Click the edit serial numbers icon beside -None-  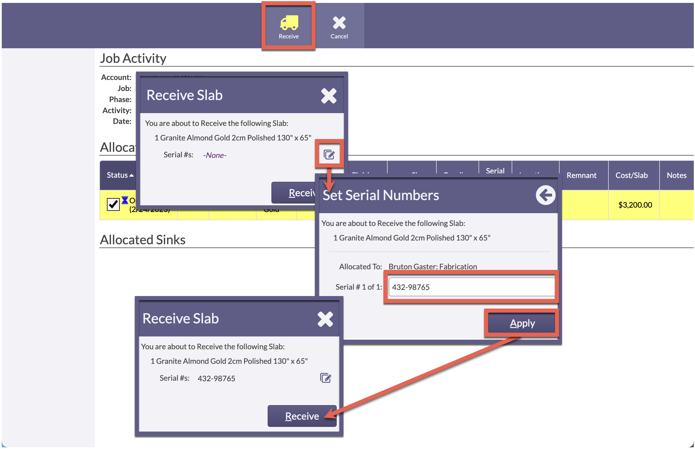click(329, 154)
